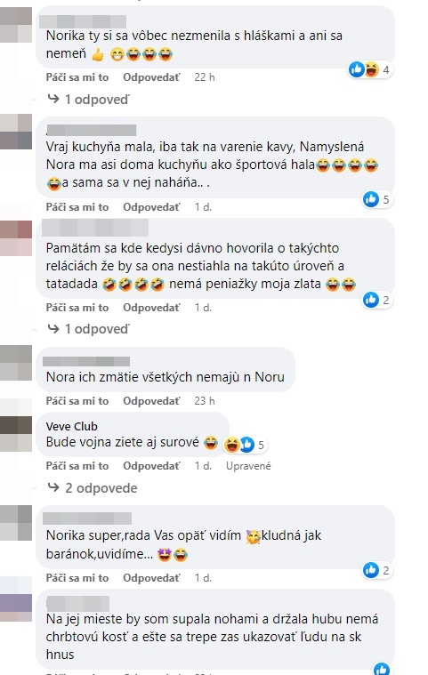The image size is (428, 675).
Task: Expand 1 odpoveď under Pamätám sa comment
Action: coord(88,329)
